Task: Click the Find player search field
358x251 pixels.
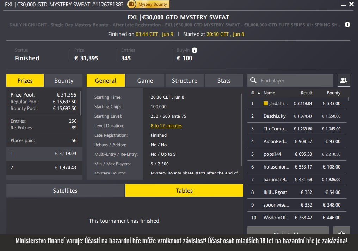Action: (x=294, y=81)
